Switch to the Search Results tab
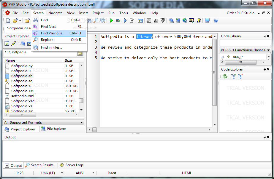The image size is (274, 179). tap(39, 165)
